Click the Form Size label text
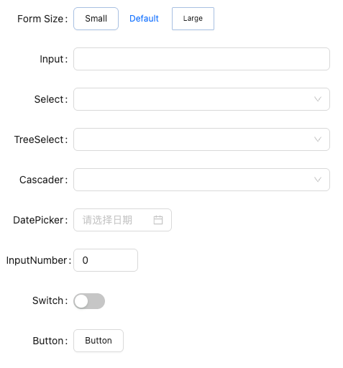The image size is (343, 368). [40, 19]
